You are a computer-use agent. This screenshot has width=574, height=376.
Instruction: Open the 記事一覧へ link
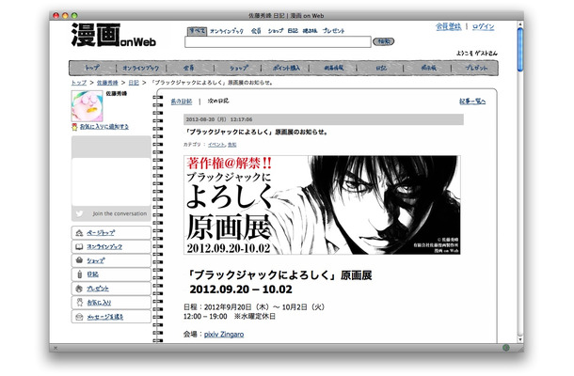tap(472, 102)
